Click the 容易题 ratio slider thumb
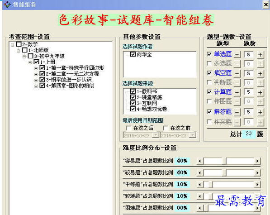 [224, 161]
